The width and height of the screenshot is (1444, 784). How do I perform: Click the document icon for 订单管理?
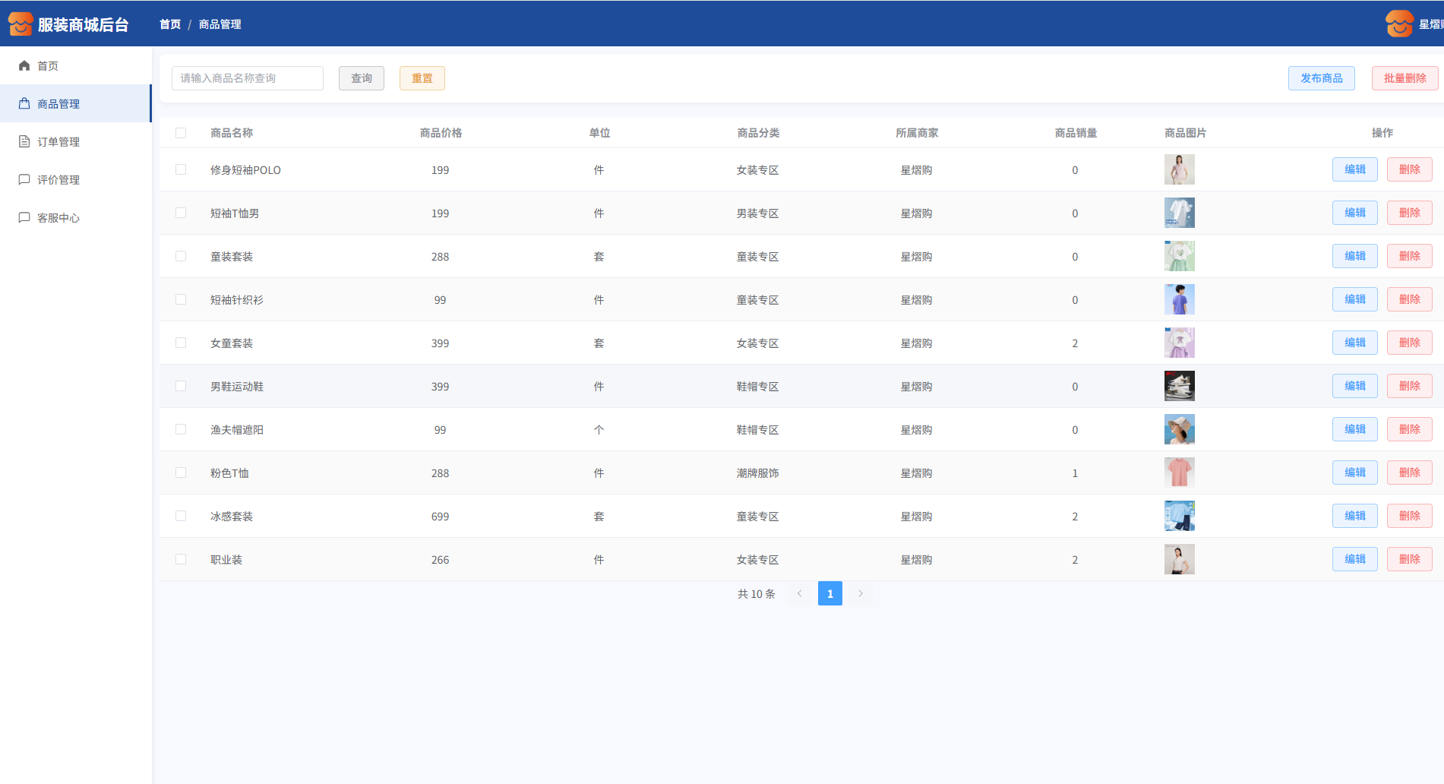point(24,142)
